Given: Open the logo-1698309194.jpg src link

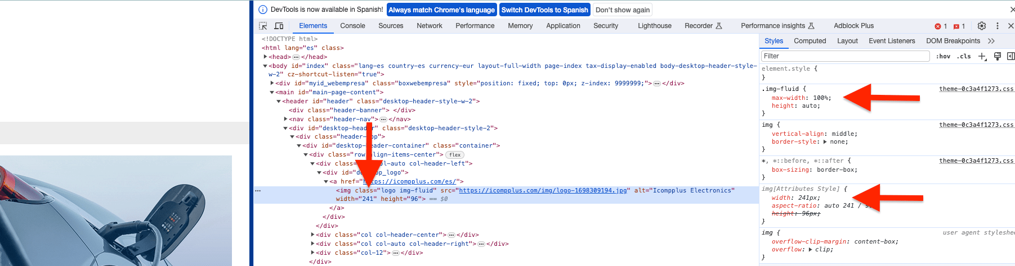Looking at the screenshot, I should 543,191.
